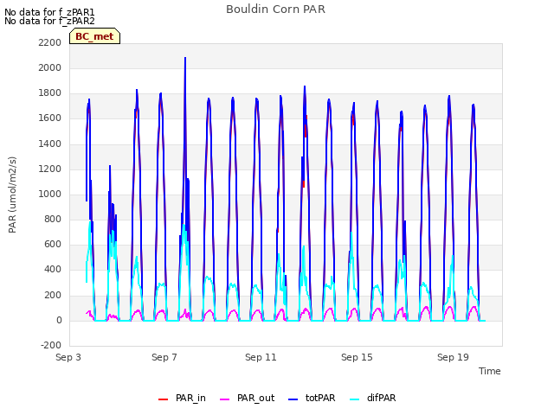The width and height of the screenshot is (554, 415).
Task: Click the 600 y-axis tick label
Action: (x=53, y=245)
